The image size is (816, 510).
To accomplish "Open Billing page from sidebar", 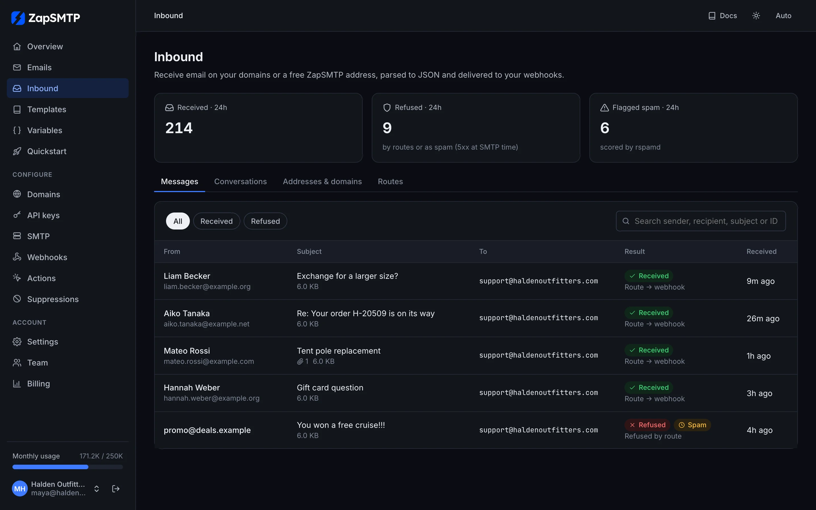I will [67, 384].
